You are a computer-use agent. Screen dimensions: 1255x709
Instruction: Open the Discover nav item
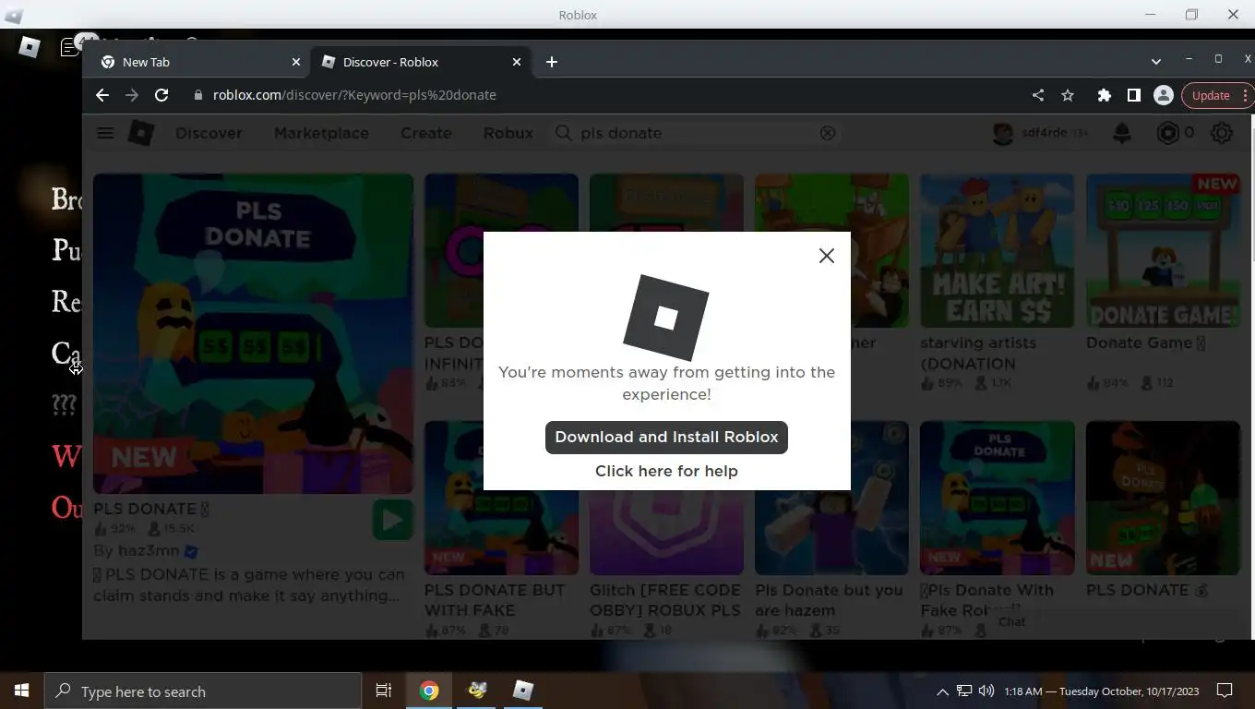(209, 133)
